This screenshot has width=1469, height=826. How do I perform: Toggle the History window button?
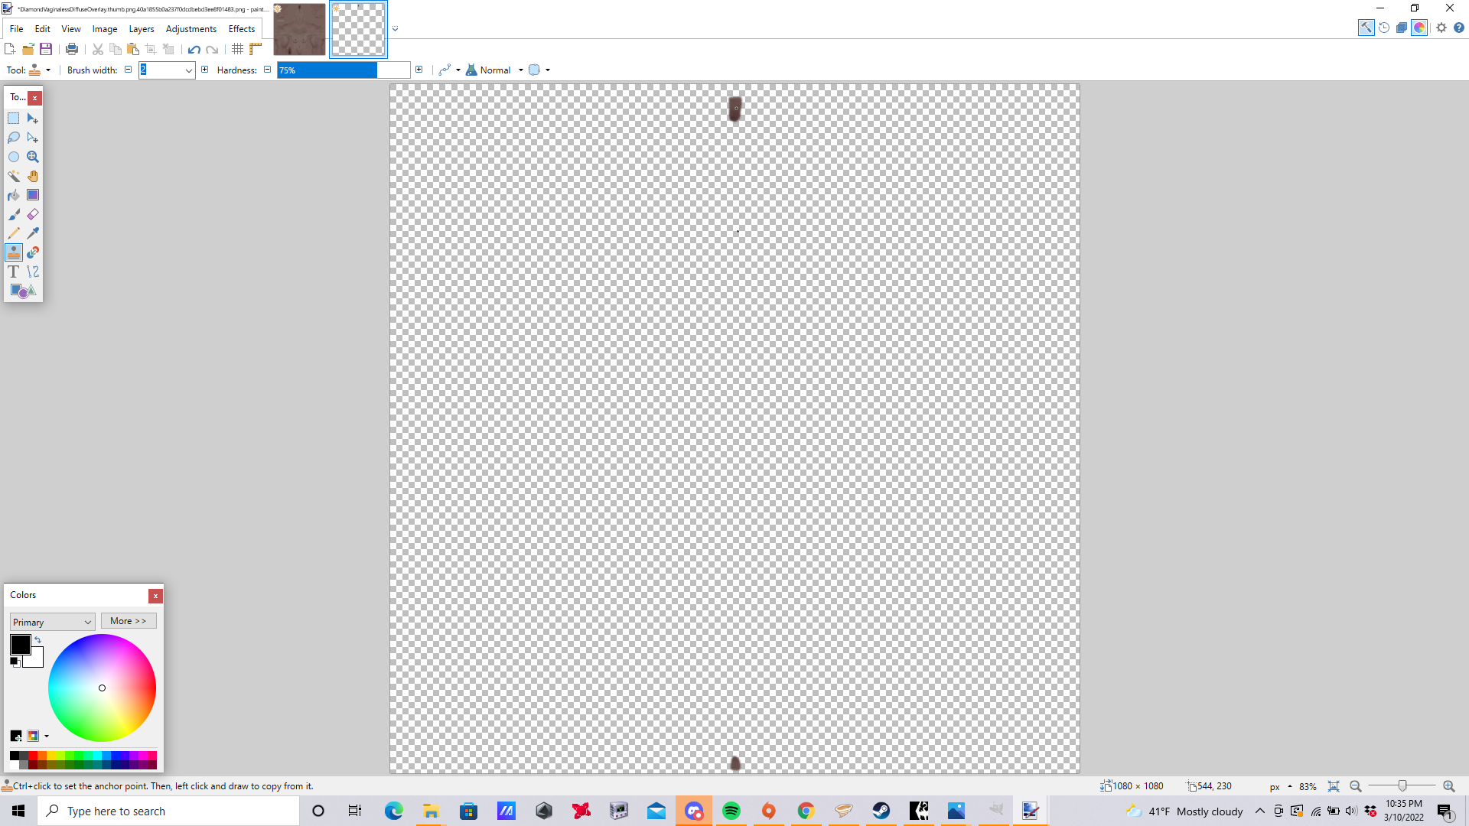1384,28
